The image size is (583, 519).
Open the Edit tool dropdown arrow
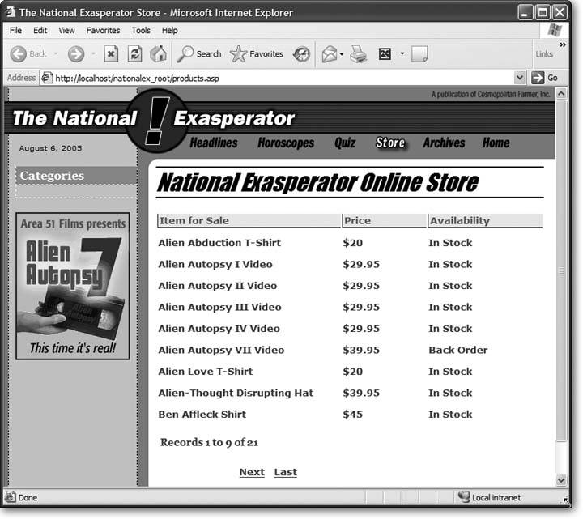402,54
